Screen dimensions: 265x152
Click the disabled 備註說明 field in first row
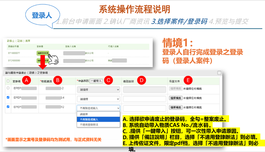[x=145, y=90]
